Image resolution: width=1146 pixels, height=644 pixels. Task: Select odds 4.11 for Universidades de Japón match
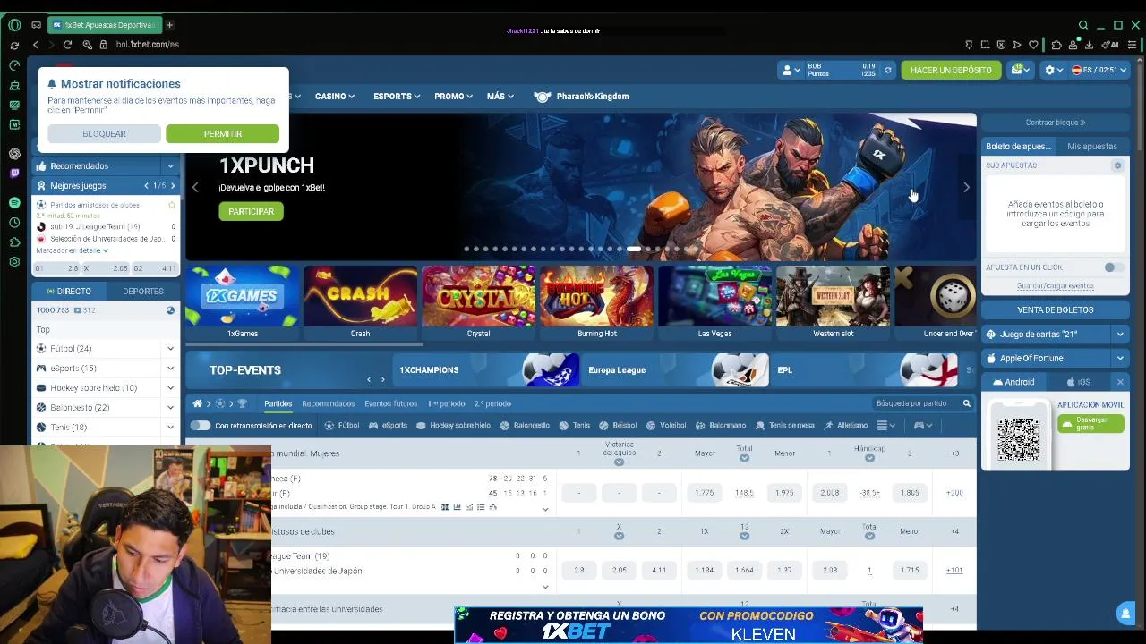point(659,570)
